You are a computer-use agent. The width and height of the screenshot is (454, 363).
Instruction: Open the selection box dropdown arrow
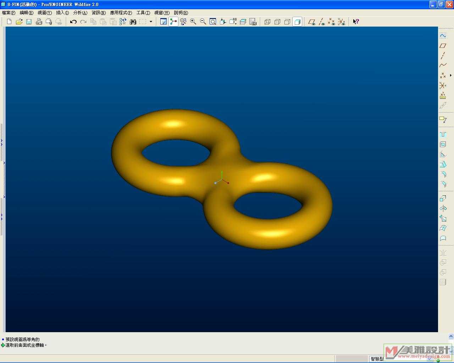click(x=151, y=22)
